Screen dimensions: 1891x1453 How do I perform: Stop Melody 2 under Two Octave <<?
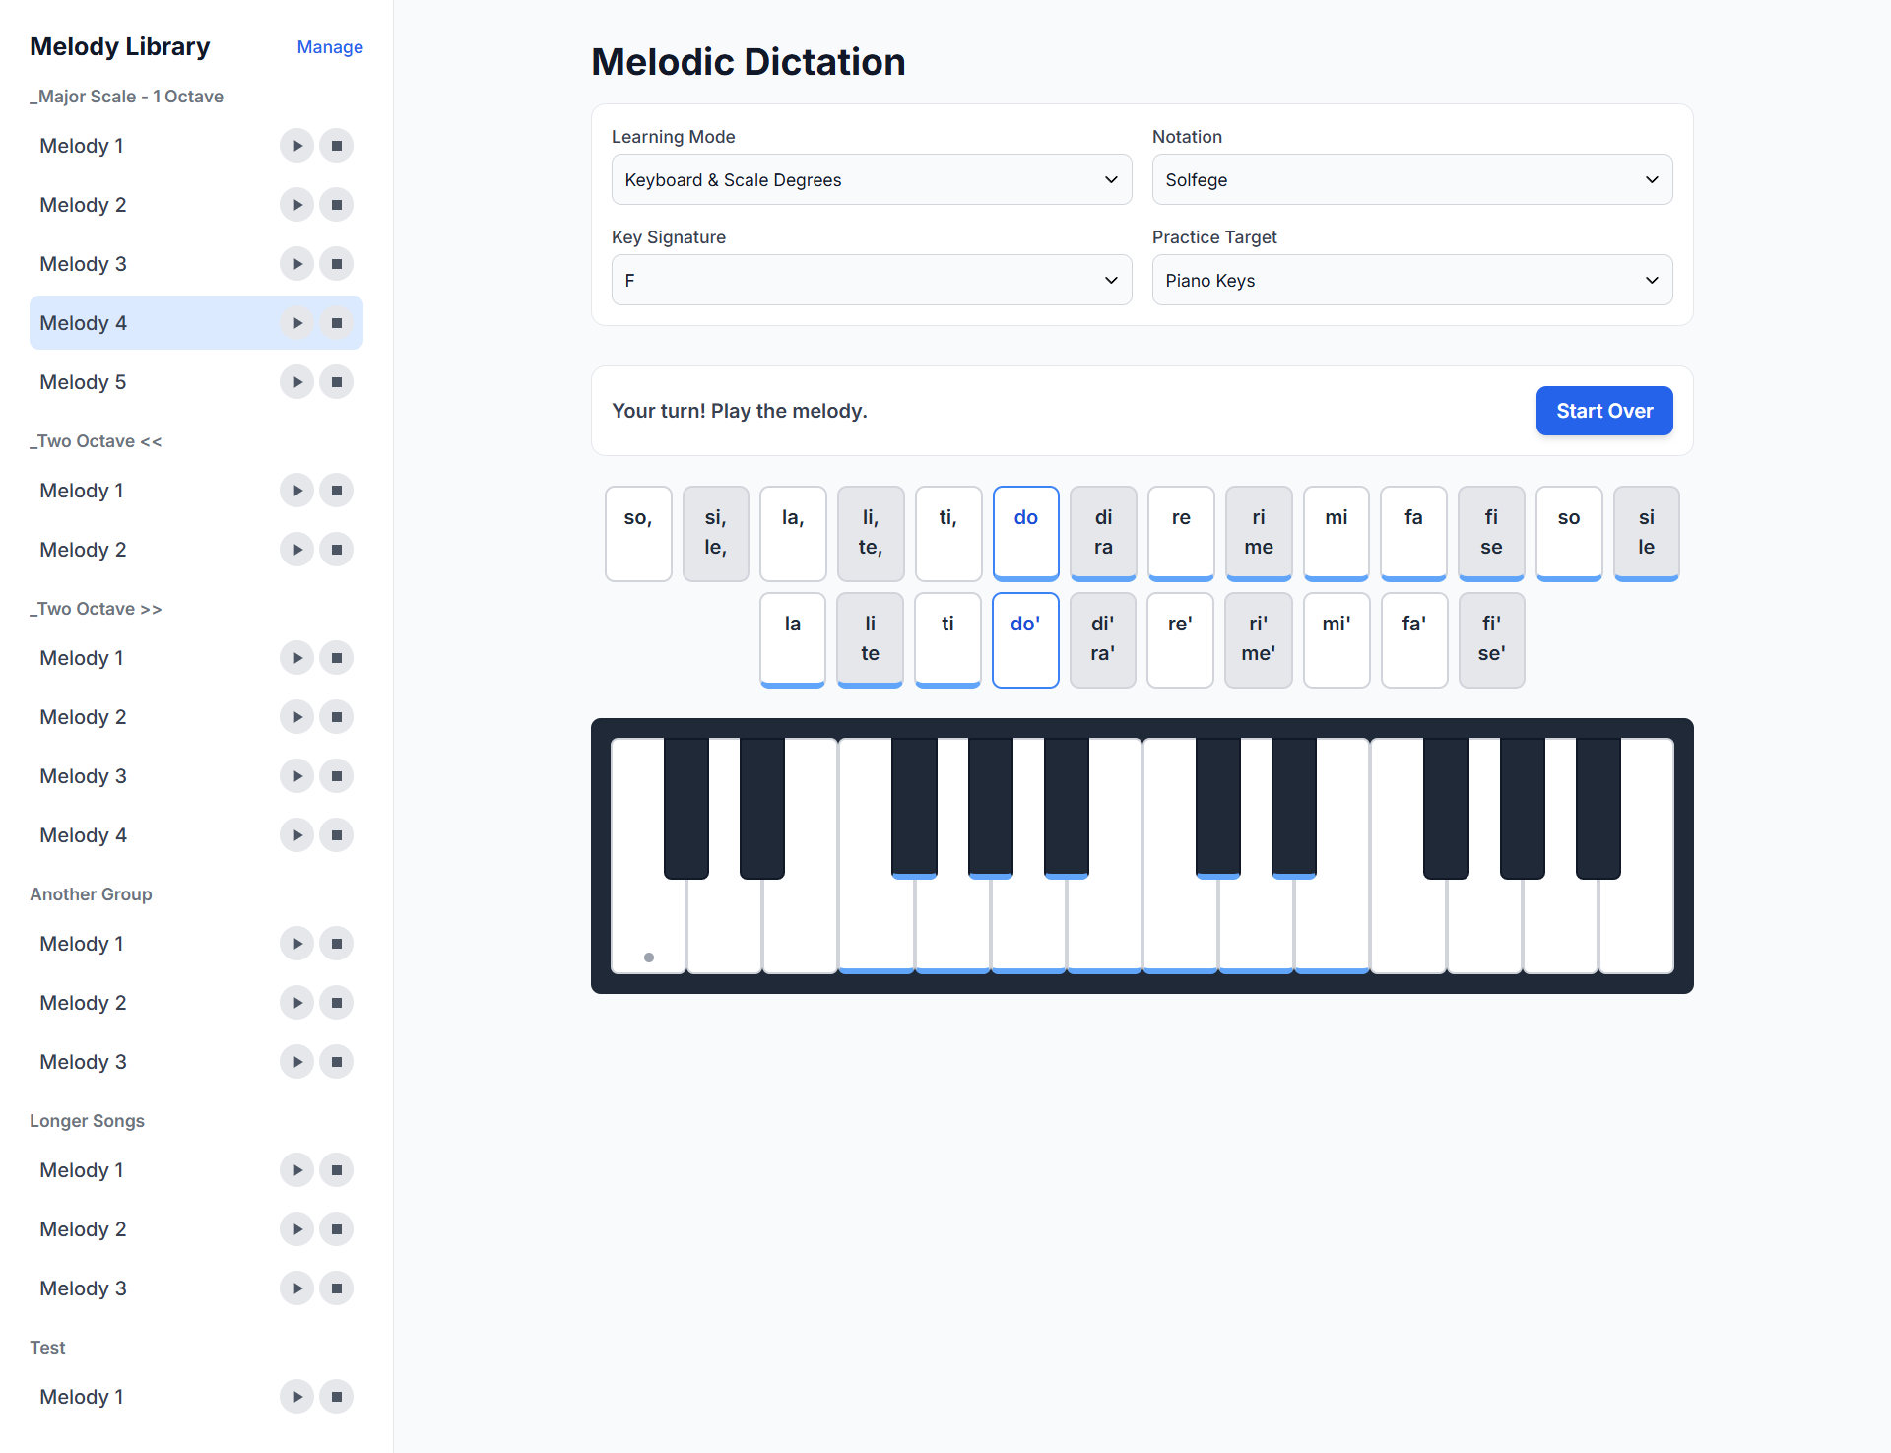pyautogui.click(x=336, y=549)
